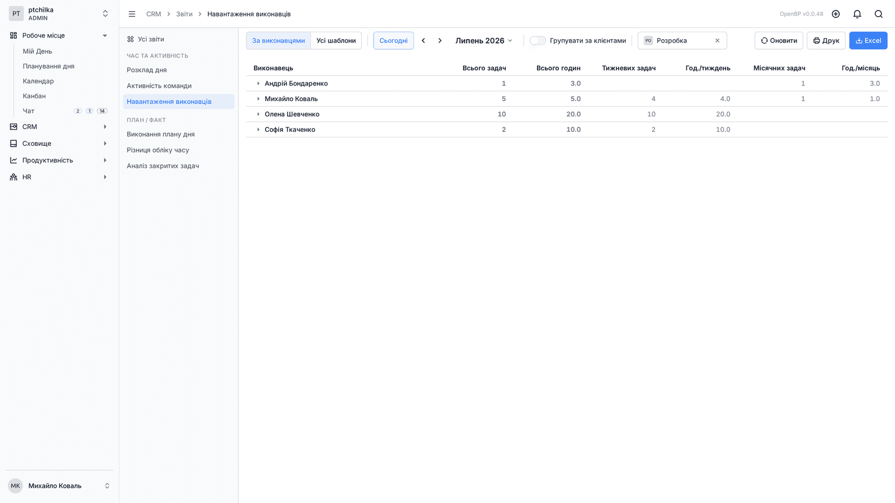Open Усі звіти grid icon link
The width and height of the screenshot is (895, 503).
tap(145, 39)
